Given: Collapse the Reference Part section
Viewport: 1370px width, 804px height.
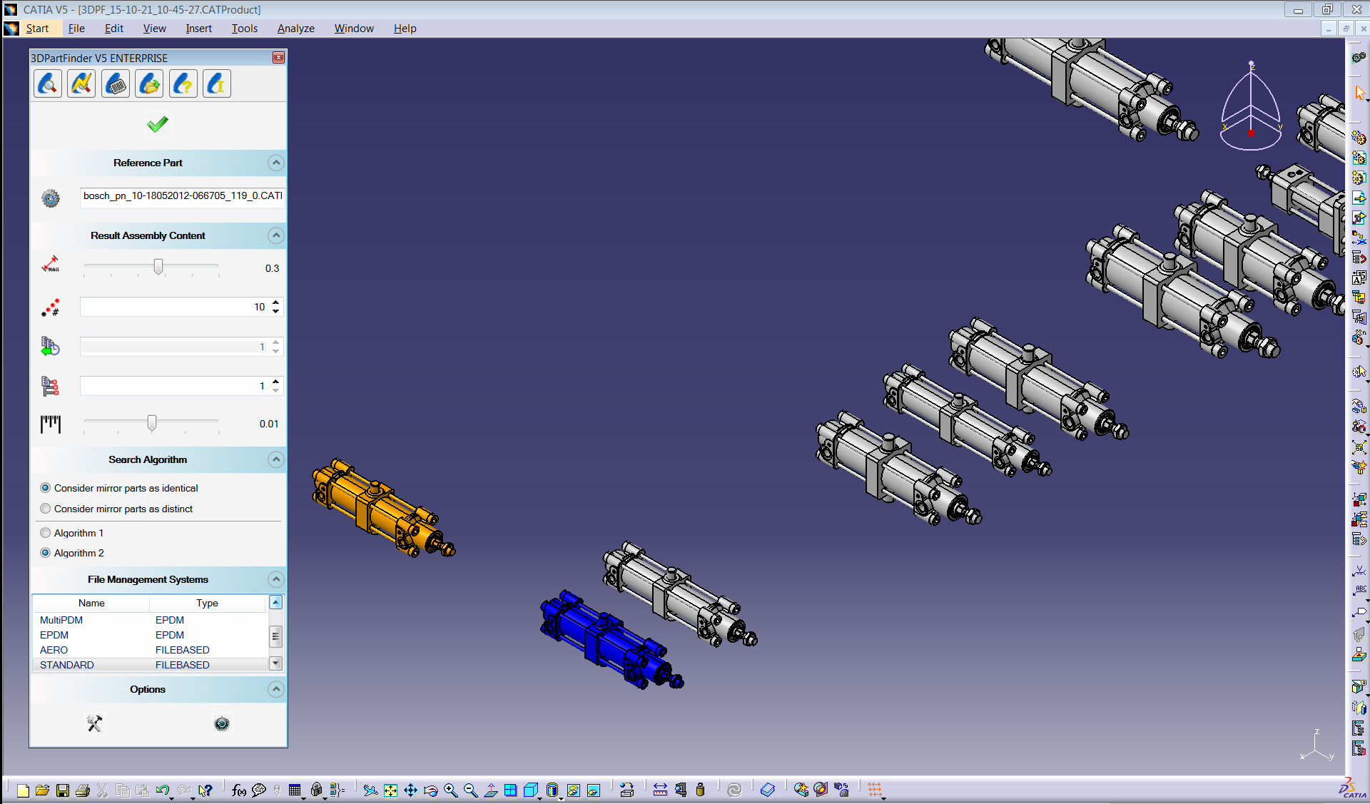Looking at the screenshot, I should 276,163.
